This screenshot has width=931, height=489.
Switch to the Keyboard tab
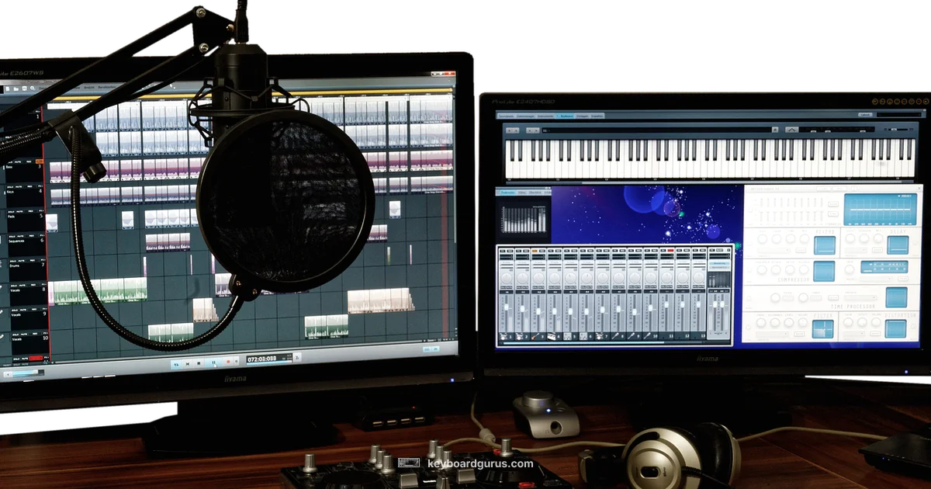click(566, 116)
